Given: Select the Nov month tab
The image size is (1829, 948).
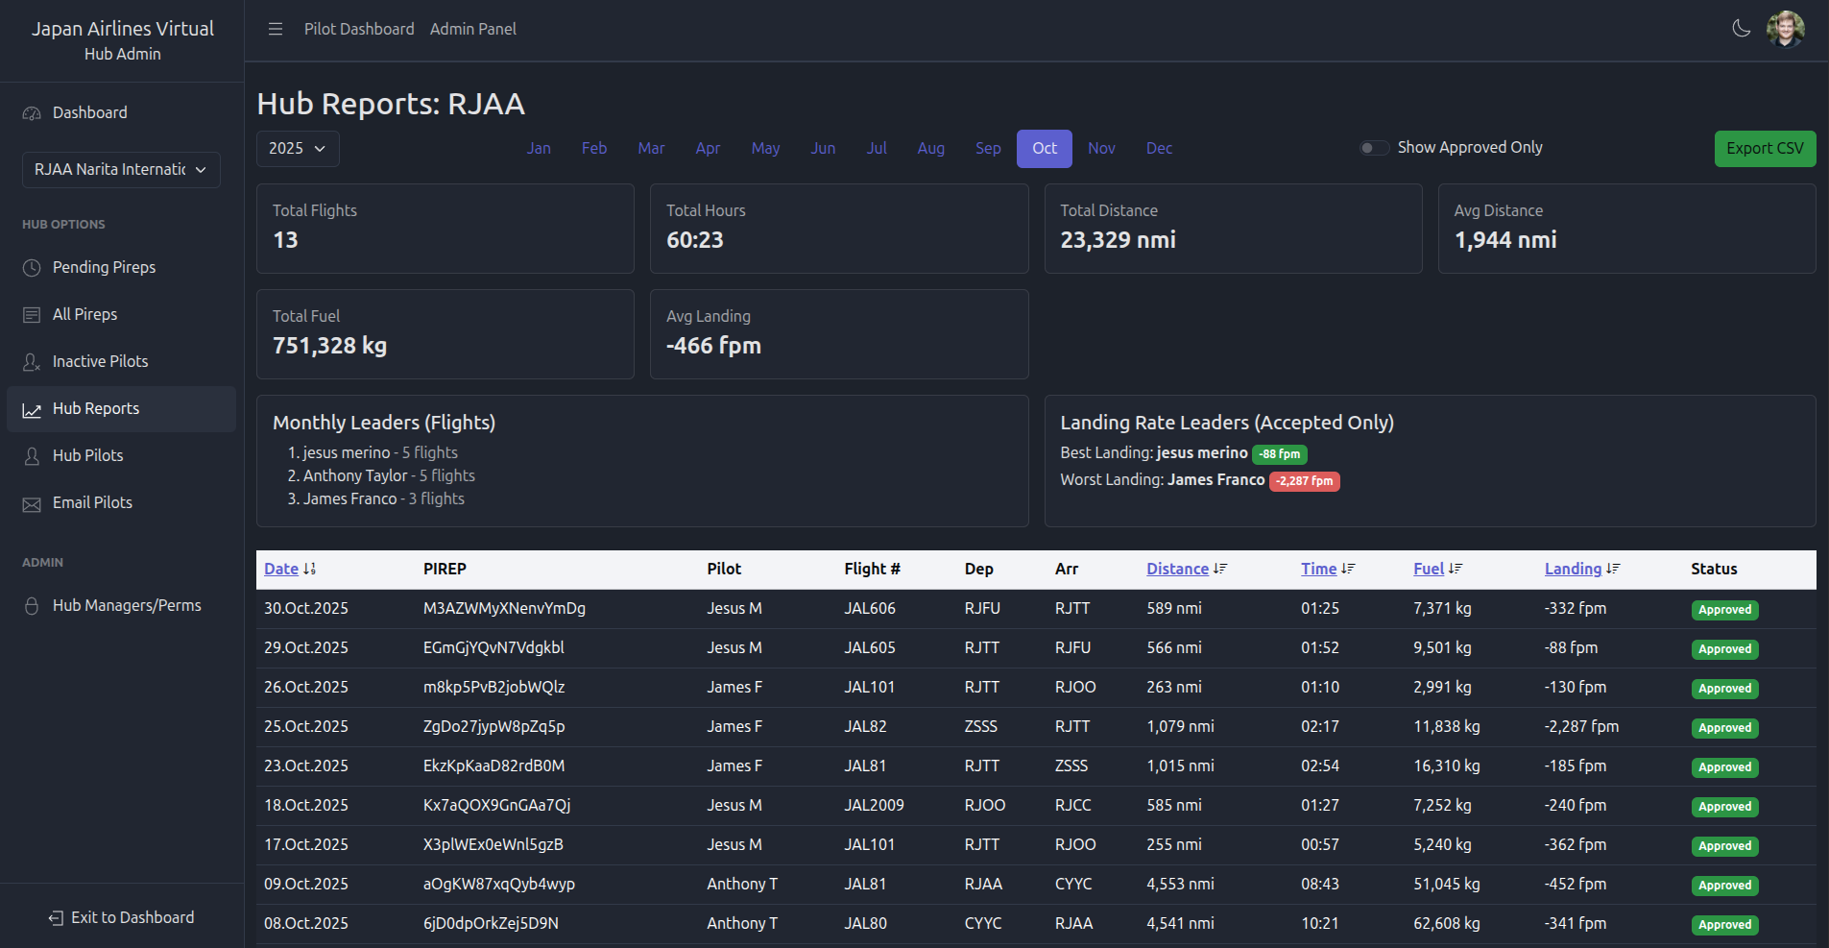Looking at the screenshot, I should point(1101,148).
